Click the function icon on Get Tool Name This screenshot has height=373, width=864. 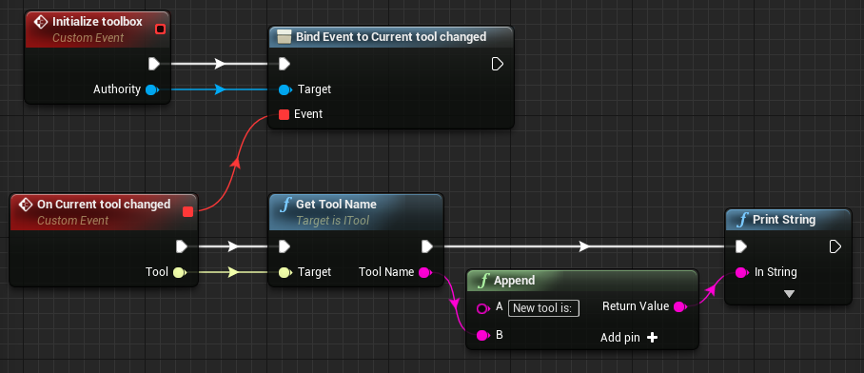285,205
